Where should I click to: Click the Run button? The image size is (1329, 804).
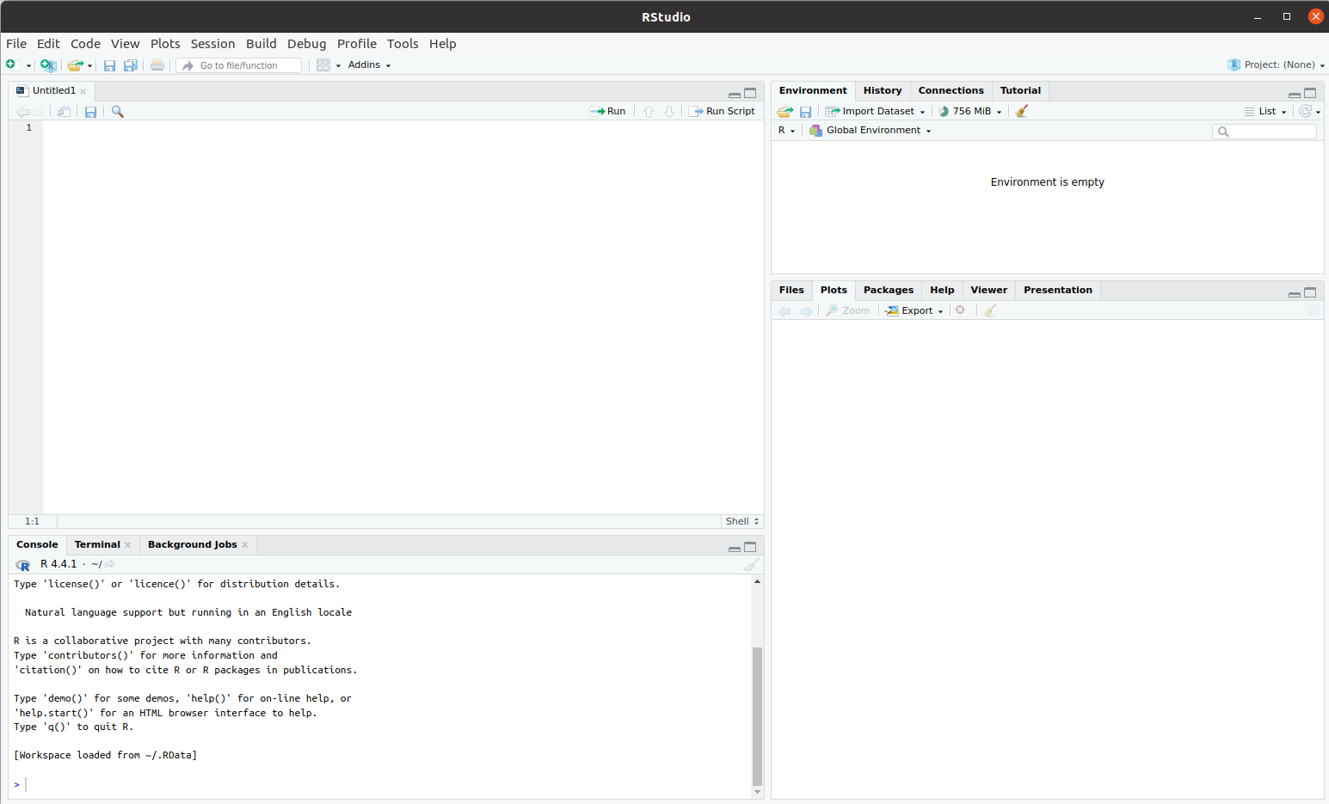[x=607, y=111]
